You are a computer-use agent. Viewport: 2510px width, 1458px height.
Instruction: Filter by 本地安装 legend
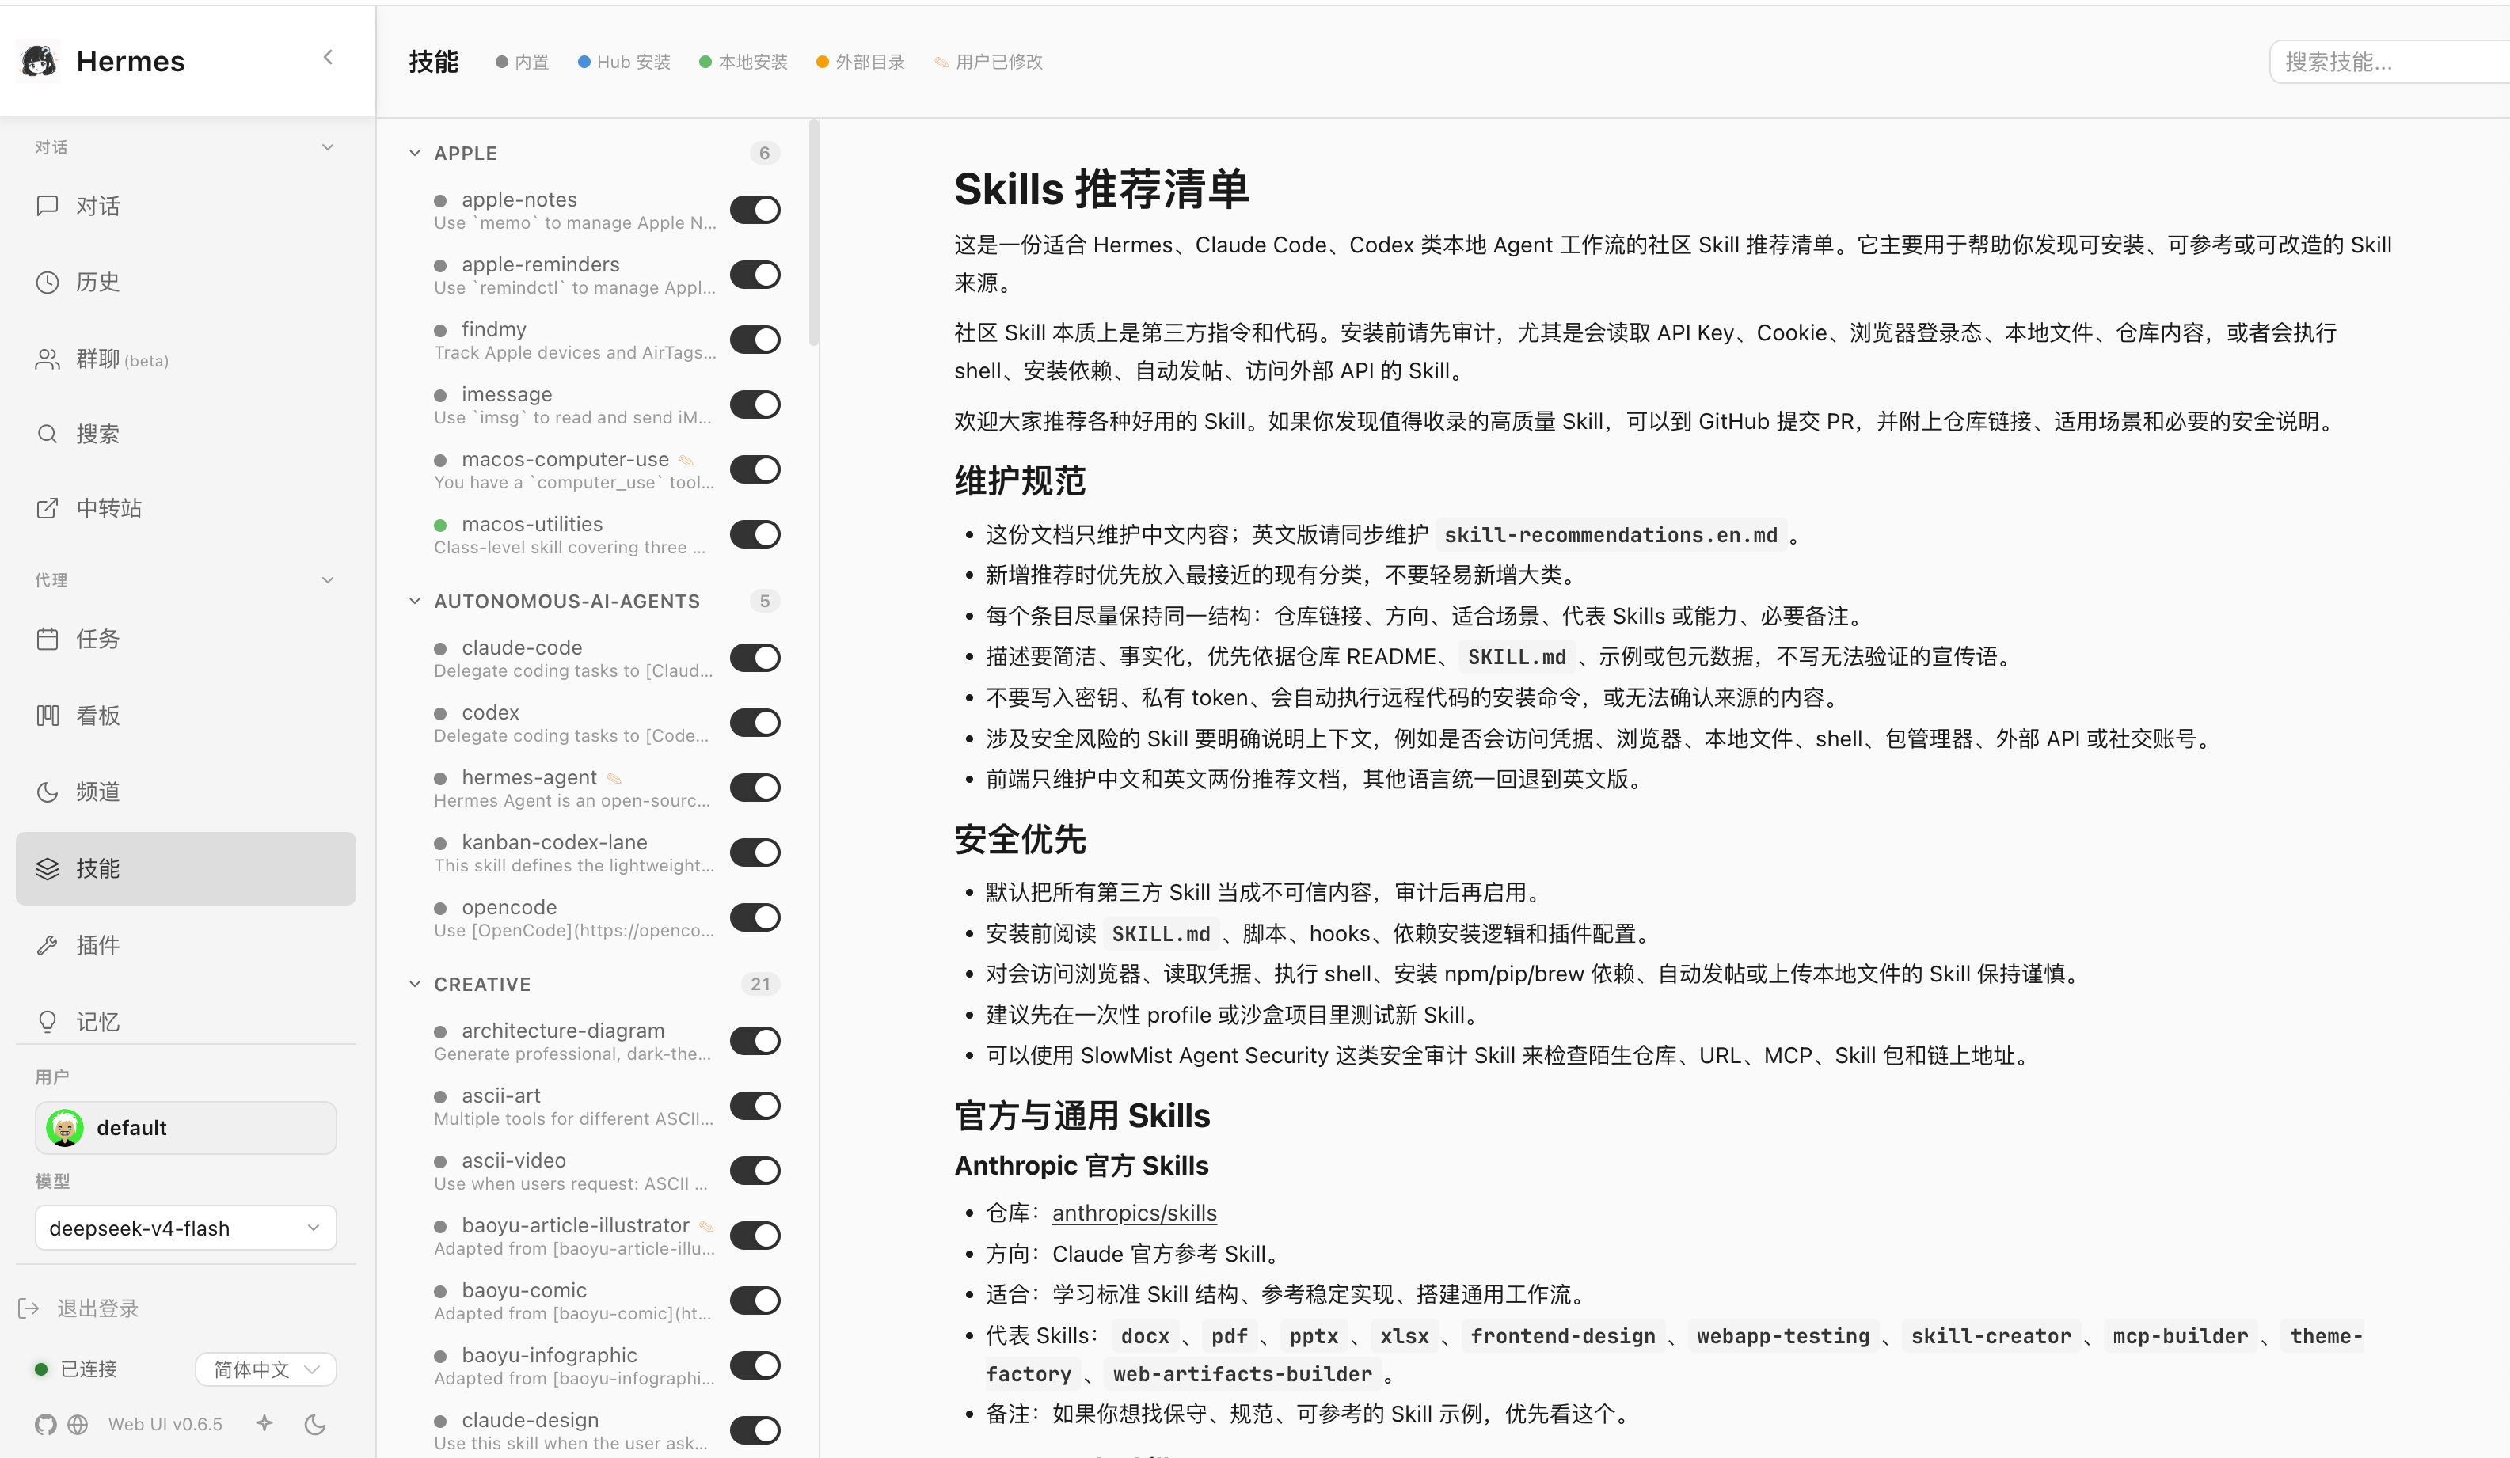click(x=743, y=62)
